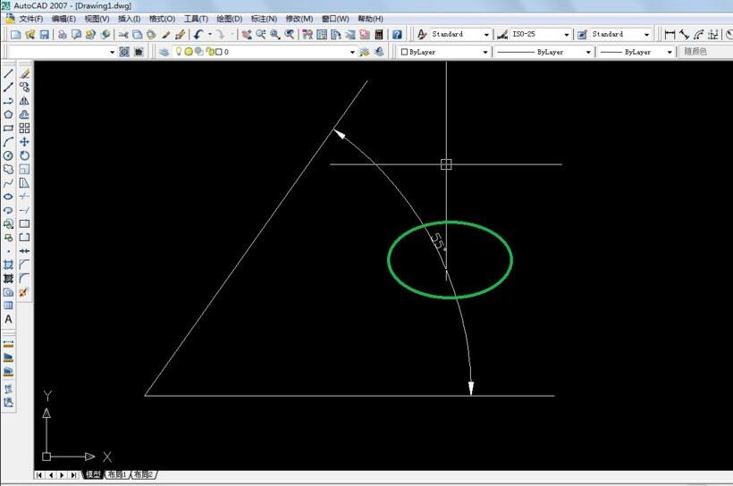This screenshot has width=733, height=486.
Task: Toggle freeze/thaw sun icon for layer 0
Action: [x=189, y=52]
